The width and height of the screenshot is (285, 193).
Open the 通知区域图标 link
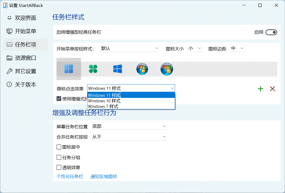pos(104,176)
